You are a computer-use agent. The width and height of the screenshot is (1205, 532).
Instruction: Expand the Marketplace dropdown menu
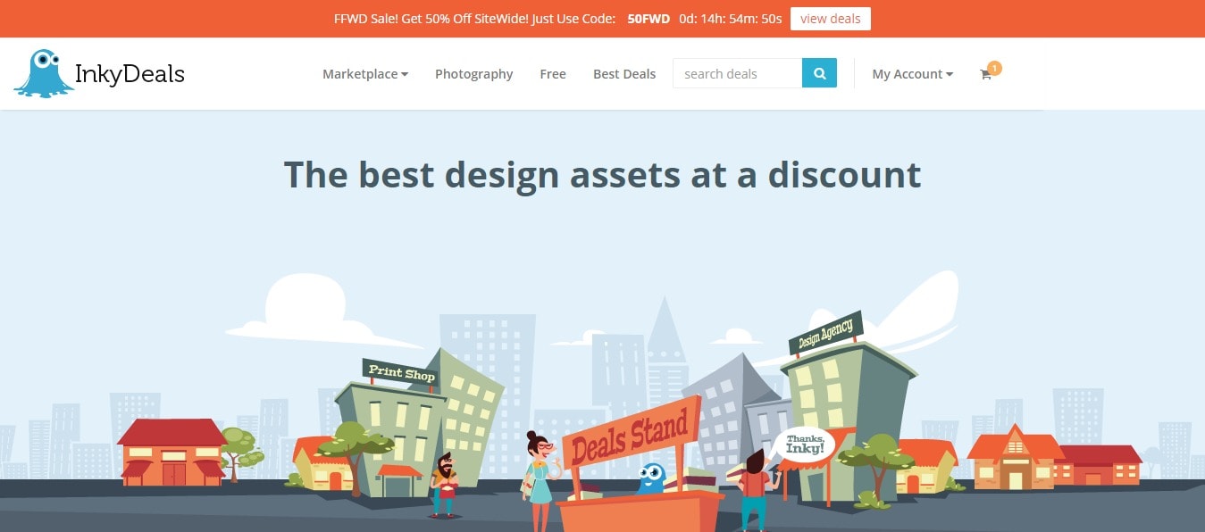(x=365, y=74)
